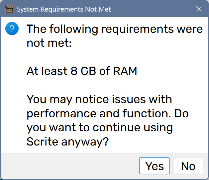Click the "not met:" text line
Viewport: 209px width, 180px height.
pos(49,43)
